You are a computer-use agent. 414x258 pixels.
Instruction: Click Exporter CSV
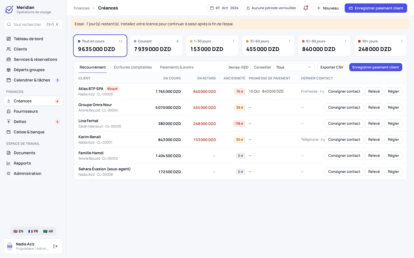click(332, 67)
